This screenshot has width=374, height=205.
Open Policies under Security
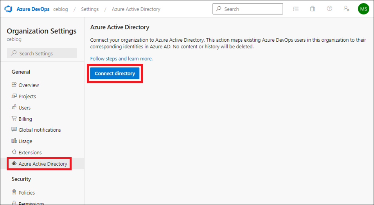(27, 193)
